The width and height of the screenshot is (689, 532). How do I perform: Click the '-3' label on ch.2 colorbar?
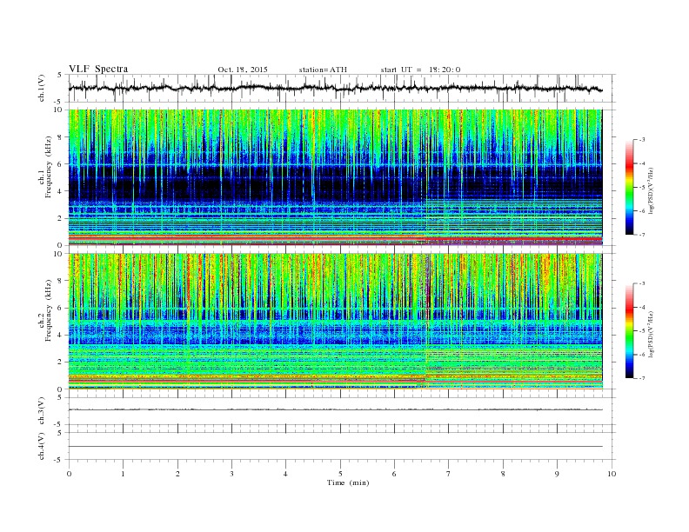click(641, 283)
